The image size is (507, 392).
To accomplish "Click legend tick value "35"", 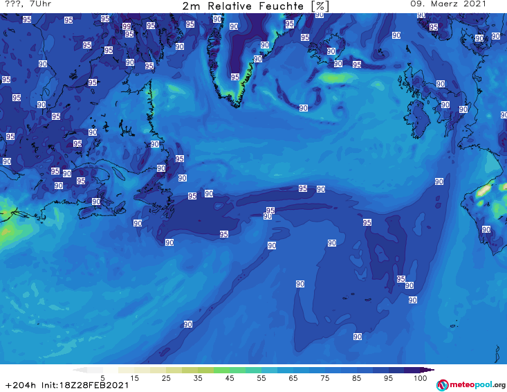I will (x=198, y=378).
